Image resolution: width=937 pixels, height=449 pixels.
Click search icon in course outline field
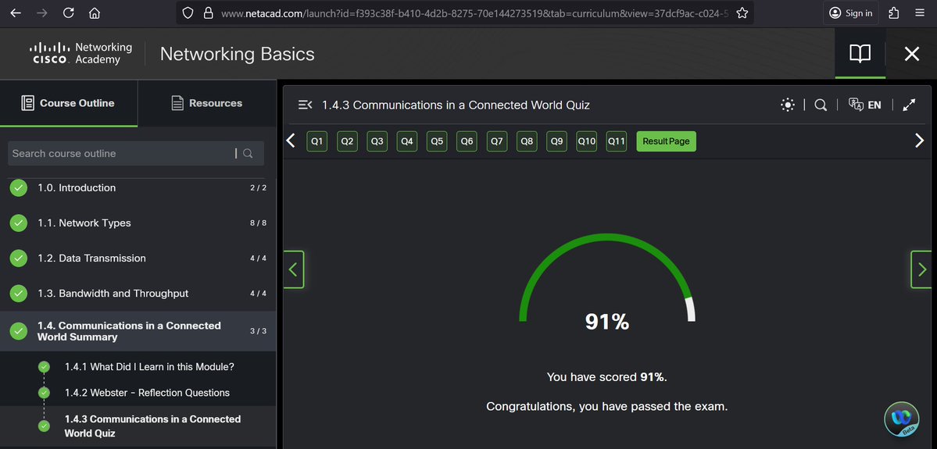click(x=248, y=154)
